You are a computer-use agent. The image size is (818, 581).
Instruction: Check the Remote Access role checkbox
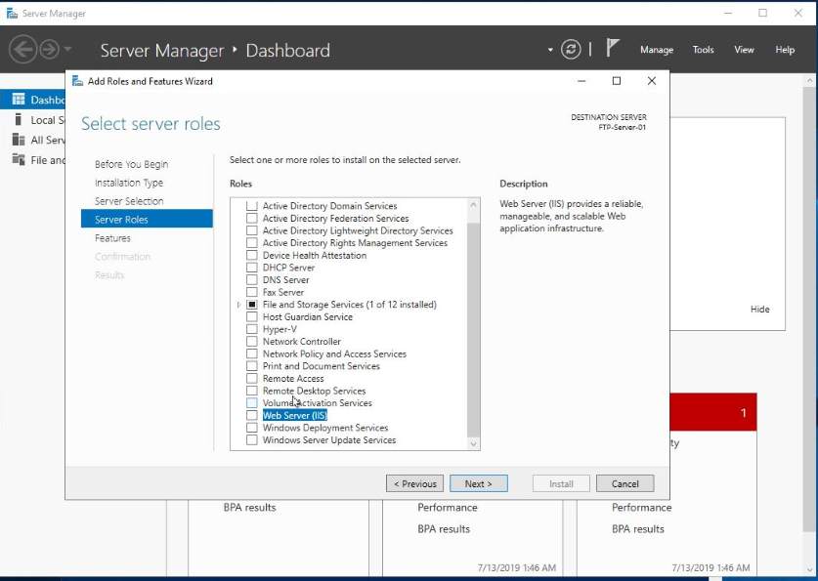tap(252, 378)
